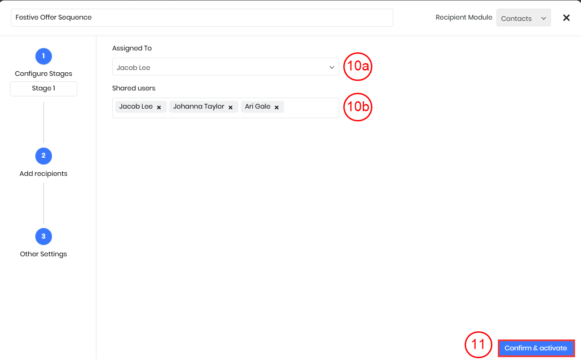Click the step 2 circle icon
The width and height of the screenshot is (581, 359).
[x=44, y=156]
